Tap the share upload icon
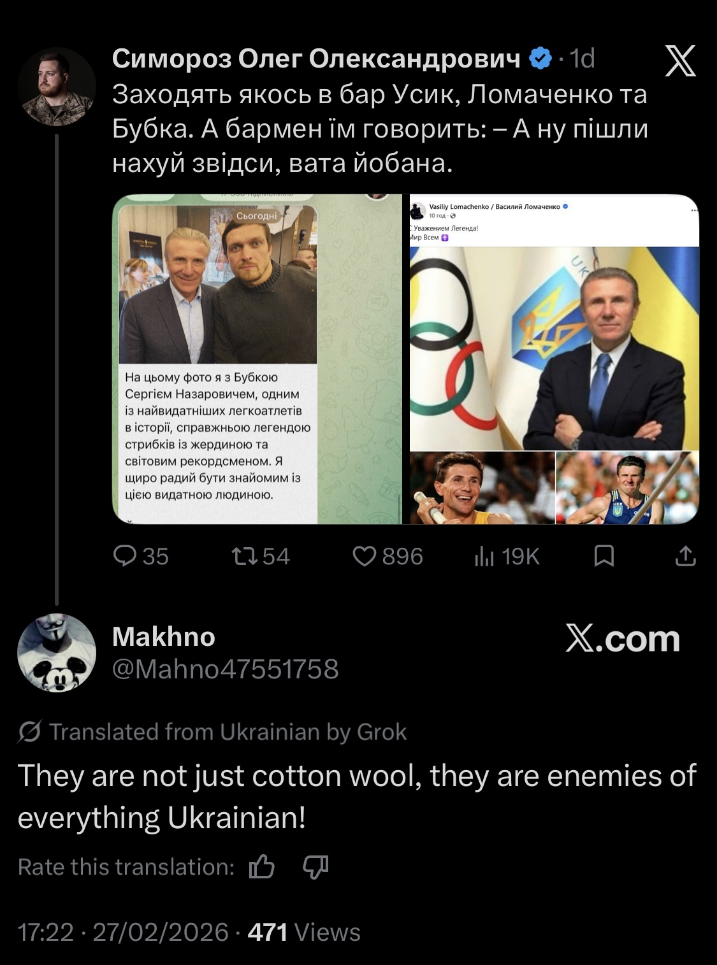 pos(685,557)
